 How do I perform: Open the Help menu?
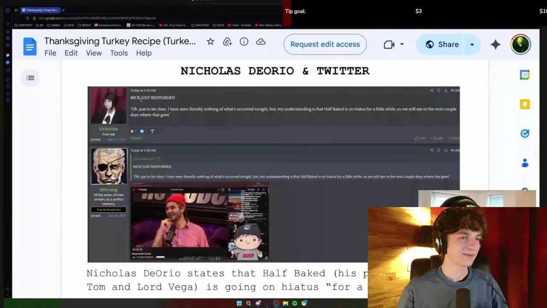click(x=144, y=53)
